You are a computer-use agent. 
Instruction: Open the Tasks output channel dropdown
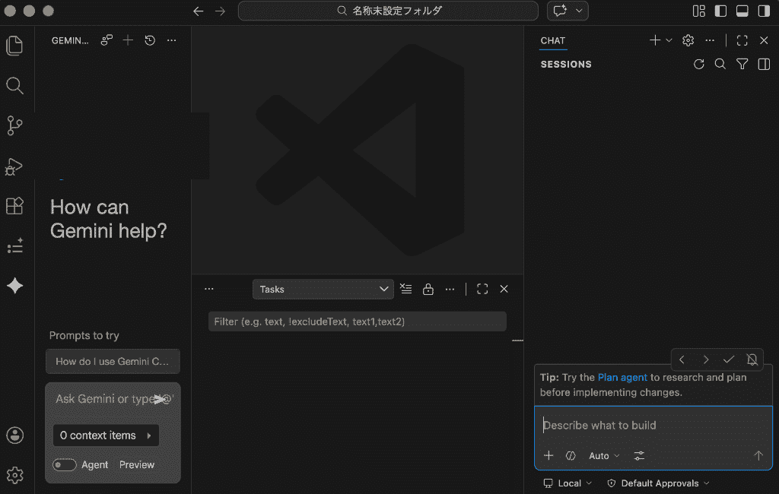point(323,290)
